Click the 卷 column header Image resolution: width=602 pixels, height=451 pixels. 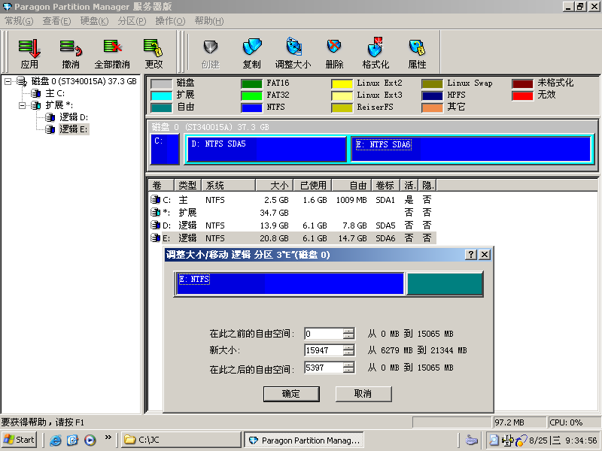tap(161, 185)
